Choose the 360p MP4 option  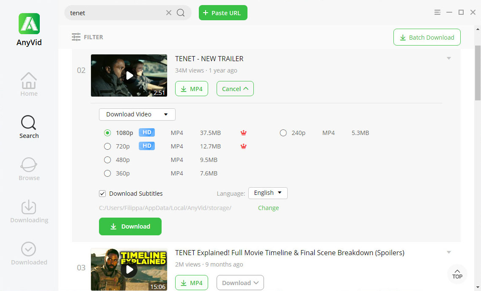pos(107,173)
